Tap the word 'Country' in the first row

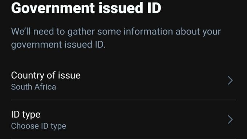click(x=28, y=75)
